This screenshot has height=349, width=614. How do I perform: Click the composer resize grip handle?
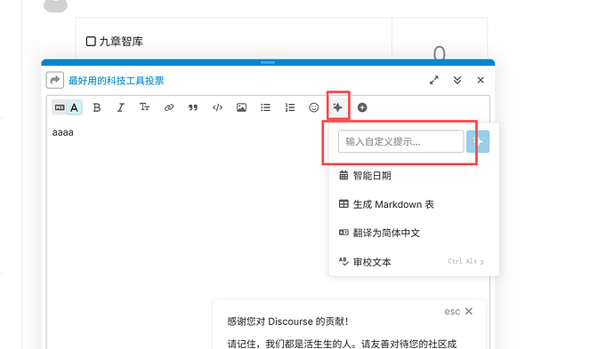pos(268,62)
